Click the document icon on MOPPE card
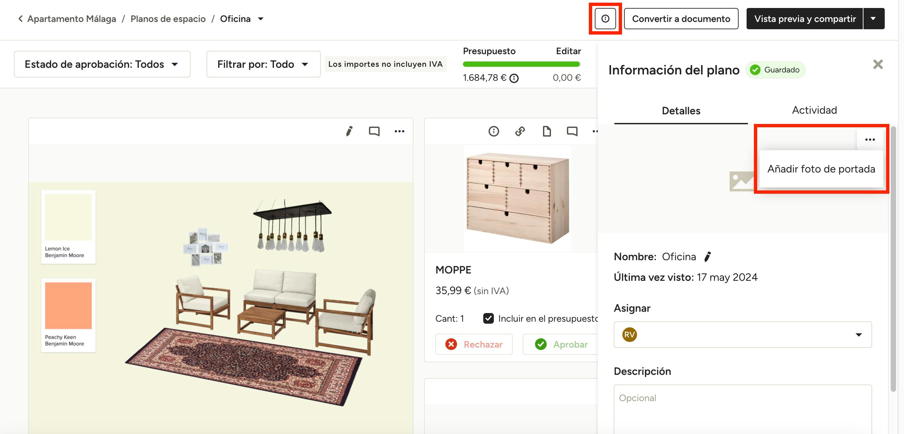 click(546, 131)
